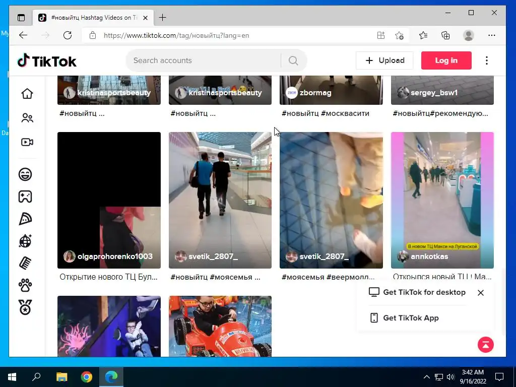Close the TikTok hashtag browser tab
Screen dimensions: 516x387
click(x=145, y=18)
